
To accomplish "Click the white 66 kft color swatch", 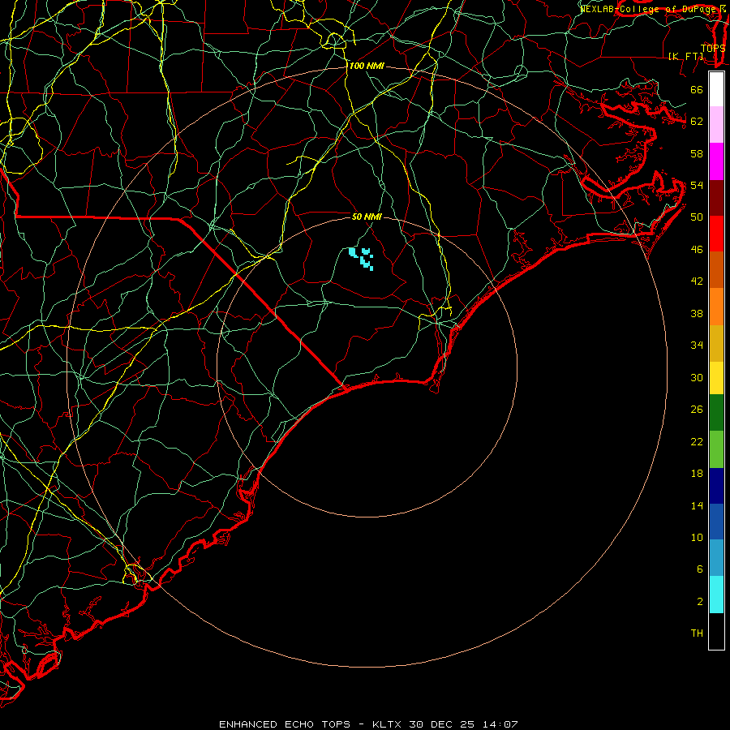I will [x=716, y=89].
